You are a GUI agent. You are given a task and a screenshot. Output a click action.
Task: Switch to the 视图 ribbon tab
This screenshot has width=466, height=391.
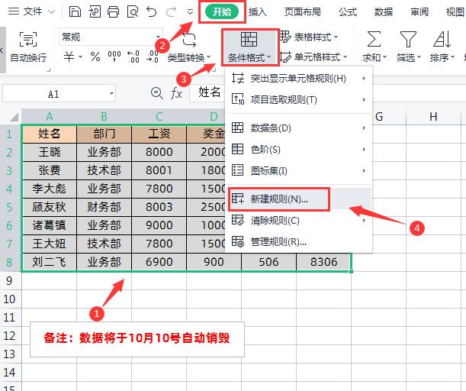455,12
